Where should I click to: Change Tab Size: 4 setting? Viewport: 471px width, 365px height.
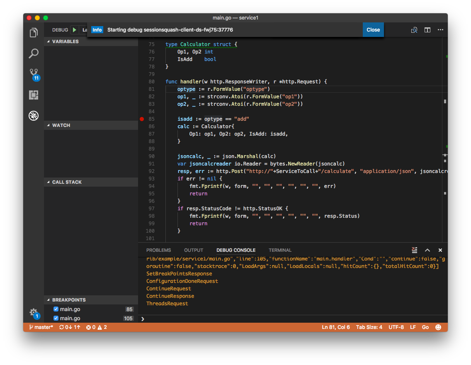click(369, 327)
